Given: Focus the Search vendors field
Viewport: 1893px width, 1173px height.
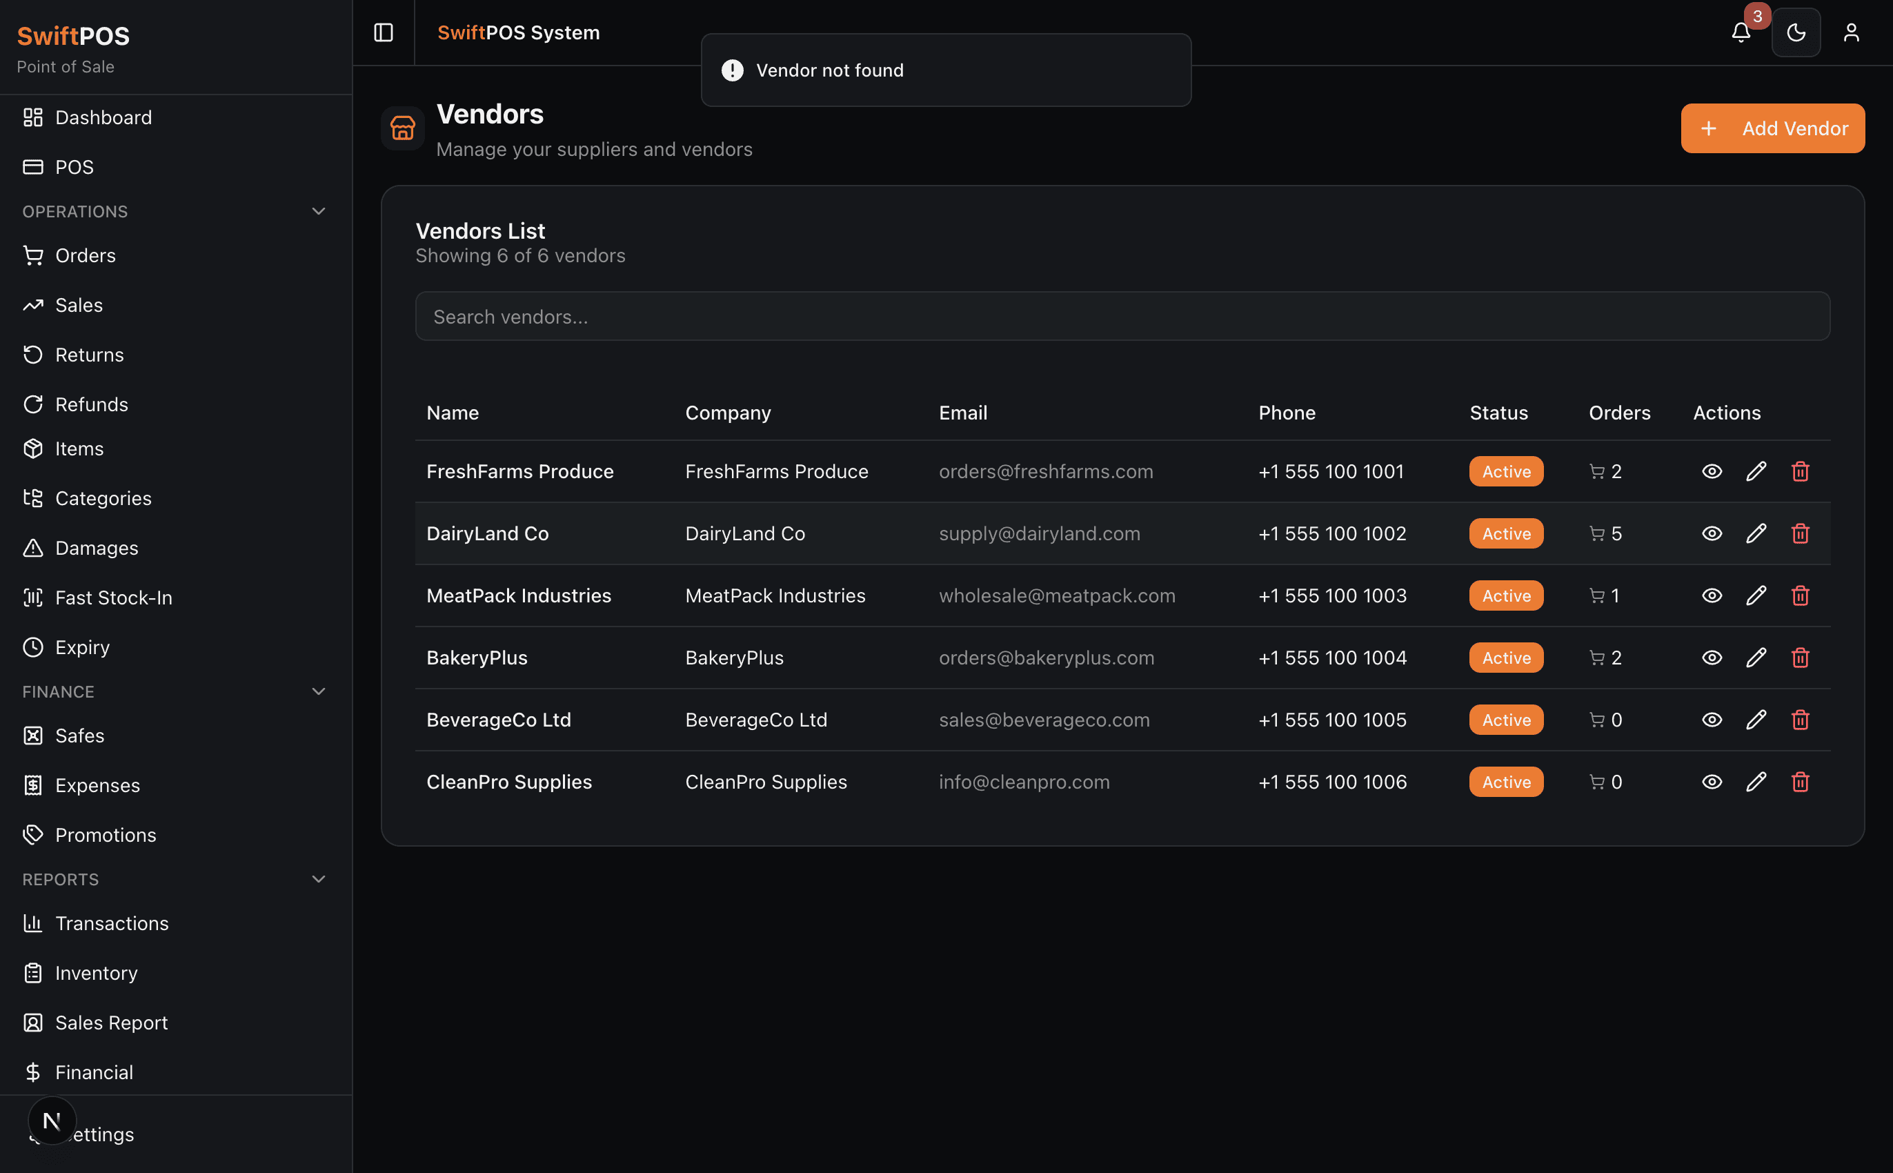Looking at the screenshot, I should click(1122, 317).
